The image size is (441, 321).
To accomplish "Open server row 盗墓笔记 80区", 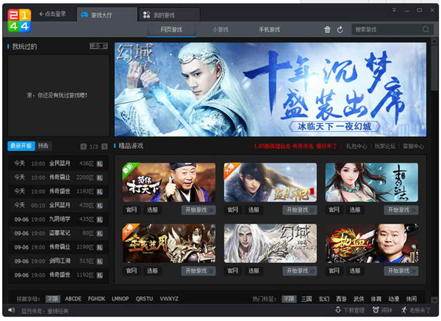I will tap(59, 233).
